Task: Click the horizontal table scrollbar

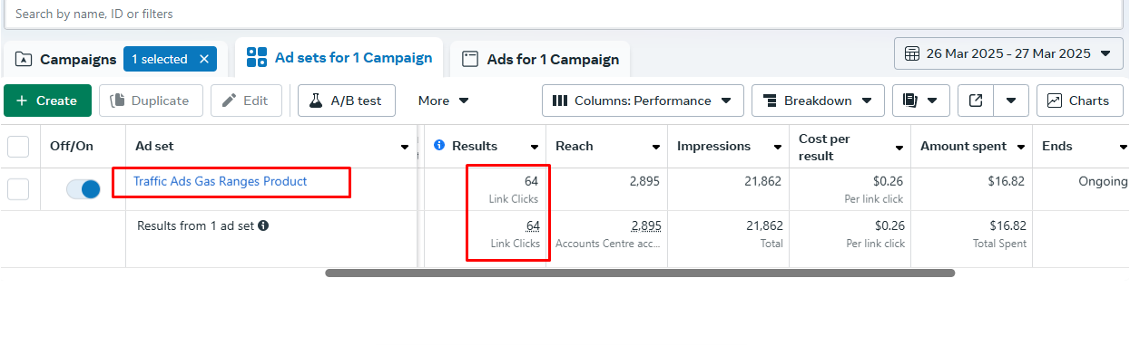Action: coord(640,273)
